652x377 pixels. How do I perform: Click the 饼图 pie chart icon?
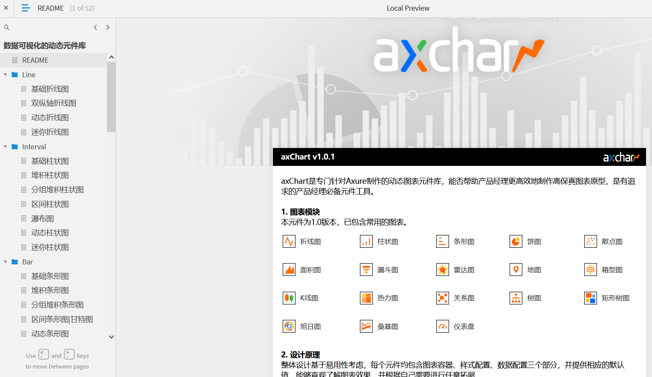(x=516, y=241)
